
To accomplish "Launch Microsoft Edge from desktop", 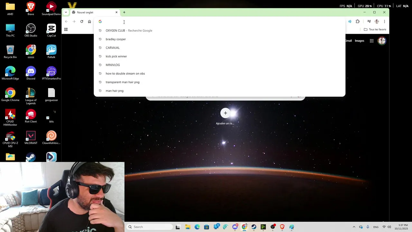I will [10, 73].
